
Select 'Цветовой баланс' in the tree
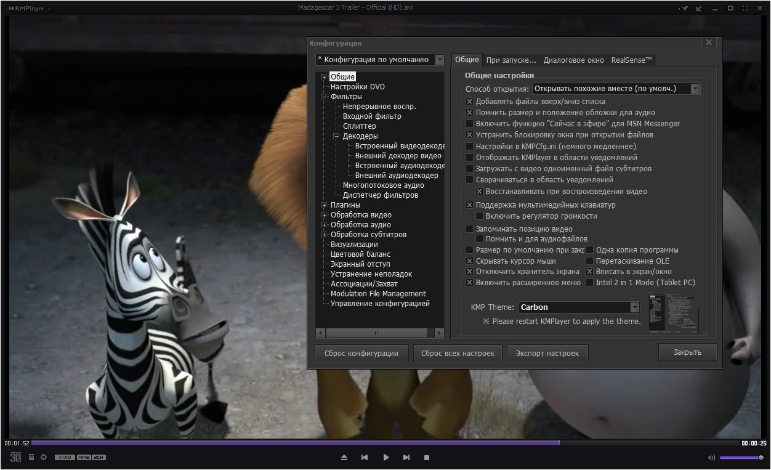tap(360, 254)
